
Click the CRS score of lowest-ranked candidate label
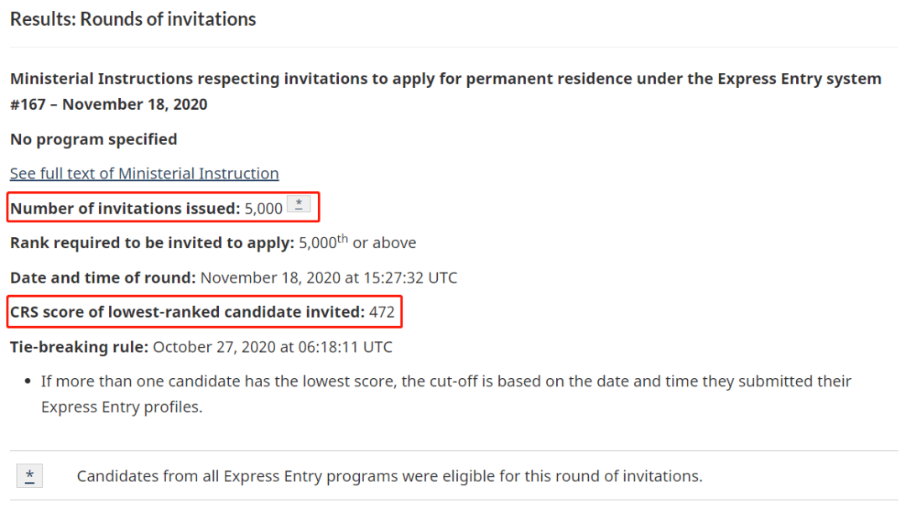[x=187, y=312]
